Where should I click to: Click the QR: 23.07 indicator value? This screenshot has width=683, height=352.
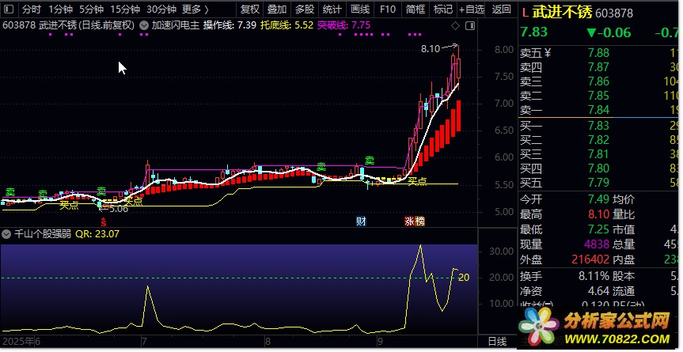pos(97,234)
